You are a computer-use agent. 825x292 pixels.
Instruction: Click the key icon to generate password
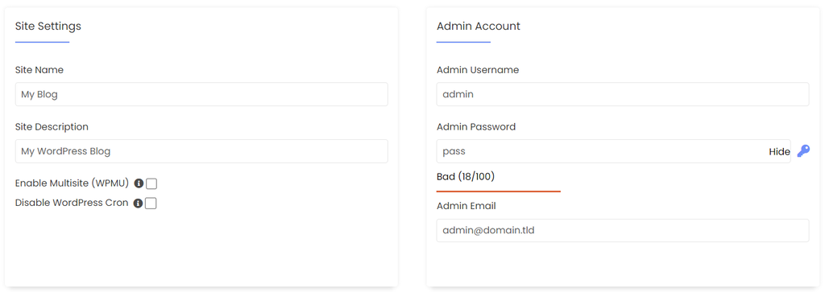tap(803, 151)
